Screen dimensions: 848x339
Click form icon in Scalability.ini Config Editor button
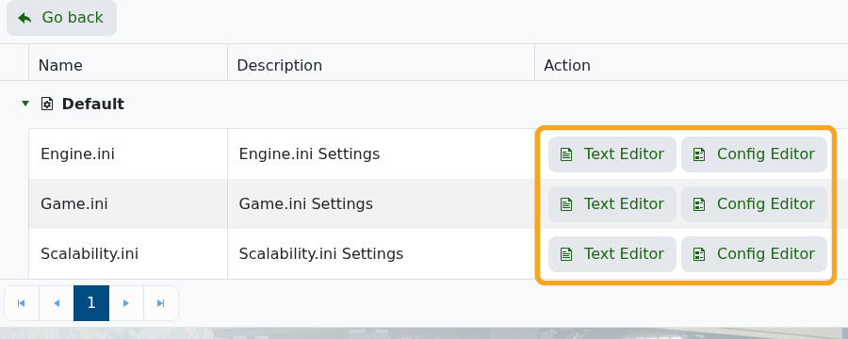point(699,254)
